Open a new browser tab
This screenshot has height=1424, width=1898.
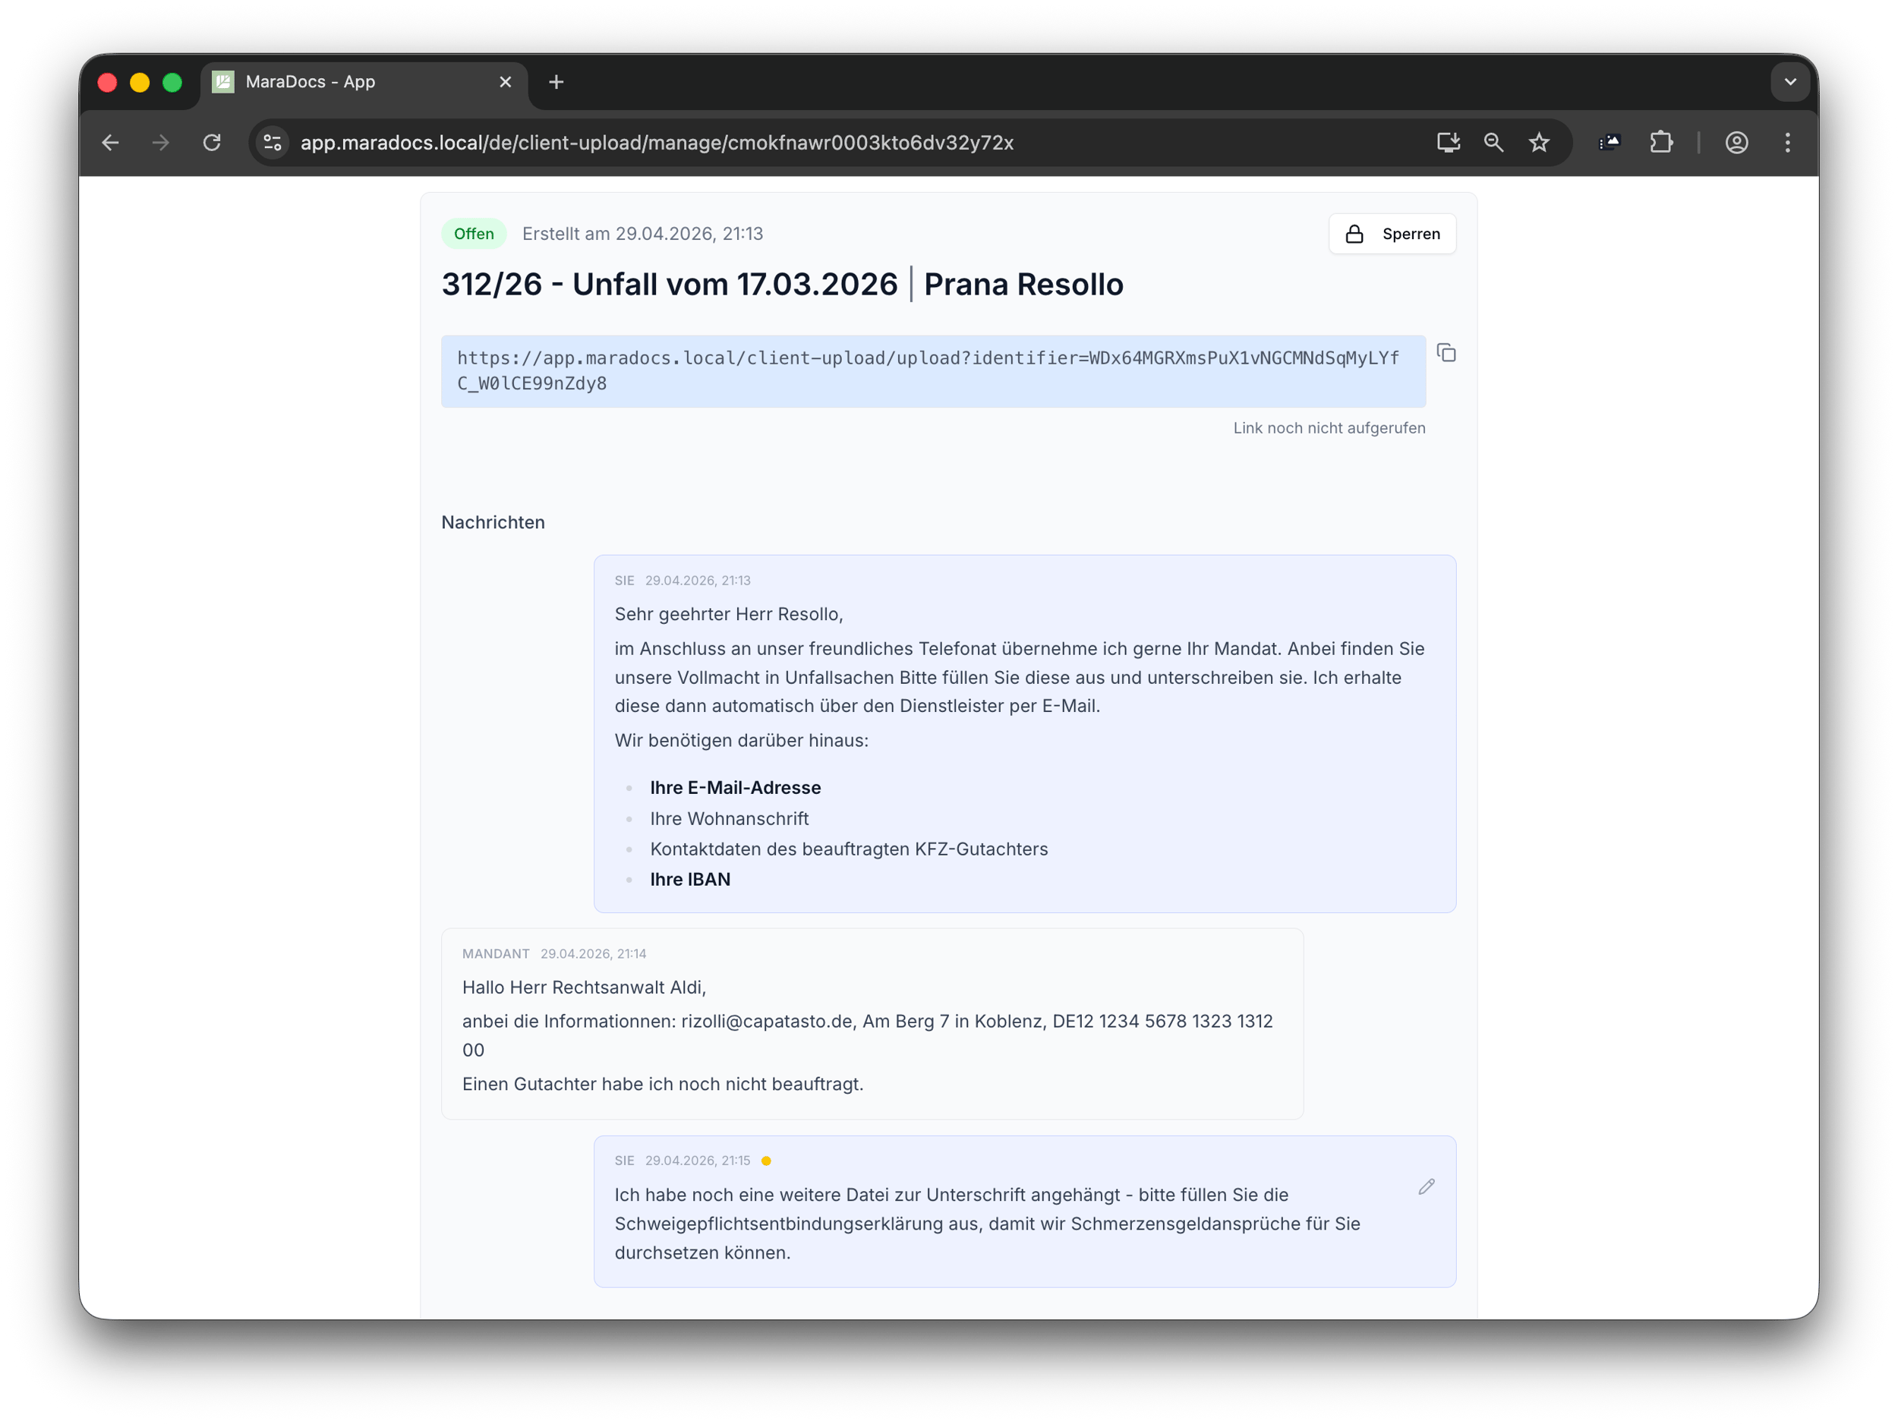(x=556, y=82)
